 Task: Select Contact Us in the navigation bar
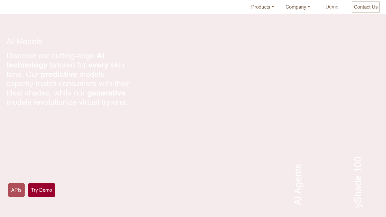click(x=366, y=7)
